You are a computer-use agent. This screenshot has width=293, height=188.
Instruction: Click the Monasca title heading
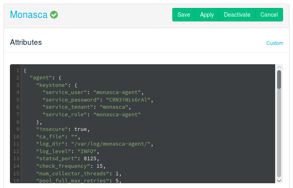29,15
